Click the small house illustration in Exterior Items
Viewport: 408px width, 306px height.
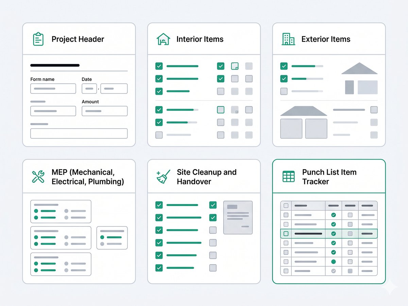tap(359, 79)
